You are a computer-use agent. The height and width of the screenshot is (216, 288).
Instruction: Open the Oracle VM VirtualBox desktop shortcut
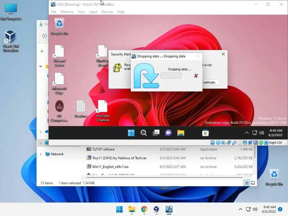coord(10,41)
